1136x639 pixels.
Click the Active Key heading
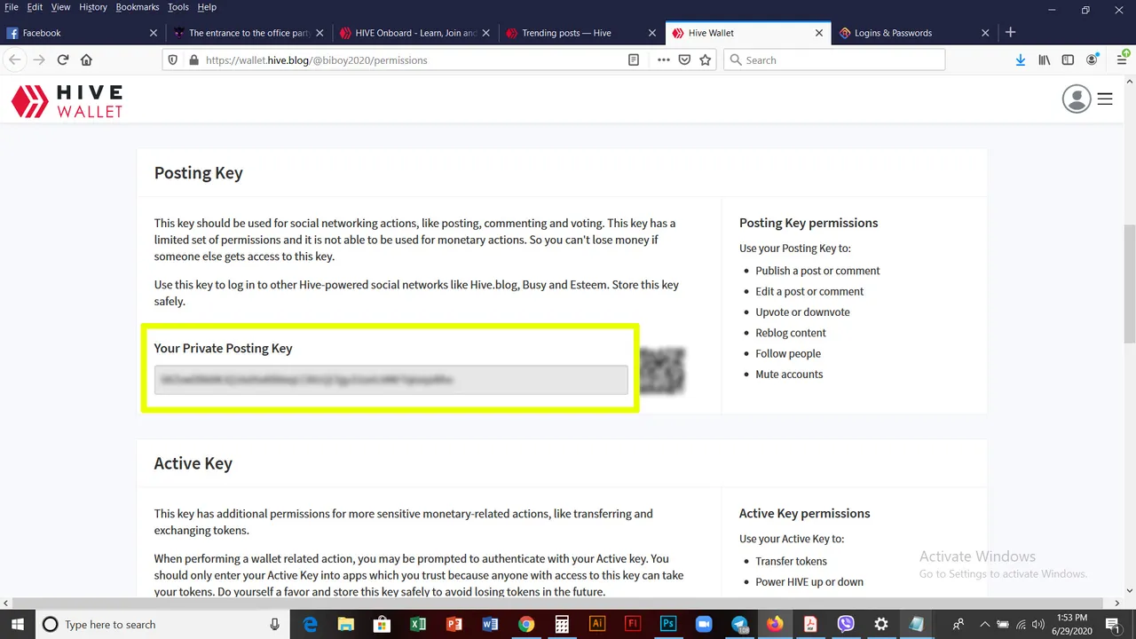pos(193,463)
